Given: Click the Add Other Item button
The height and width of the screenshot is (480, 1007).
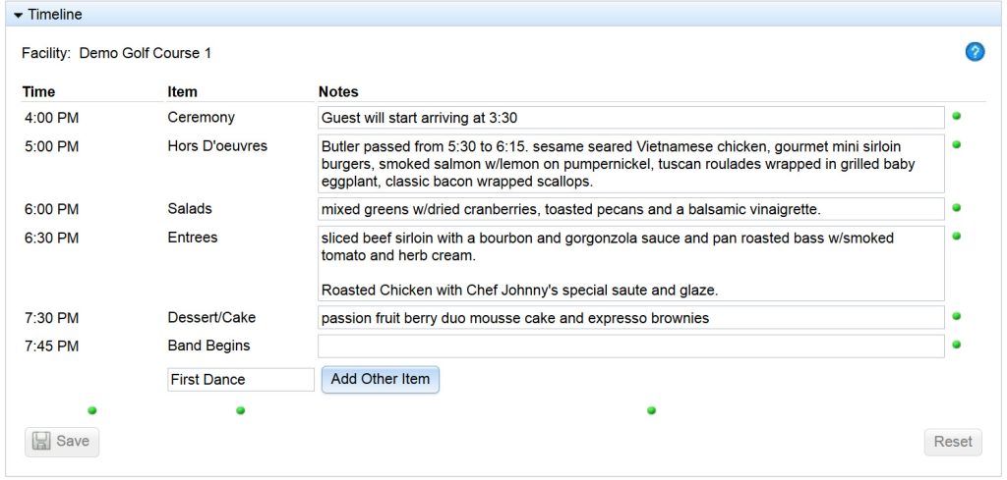Looking at the screenshot, I should [381, 379].
